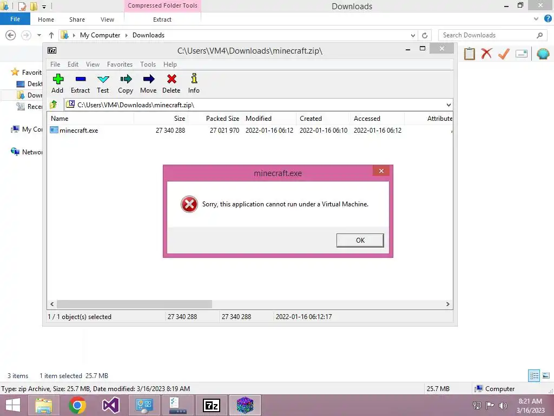Switch to Explorer Home tab
Viewport: 554px width, 416px height.
pos(46,19)
